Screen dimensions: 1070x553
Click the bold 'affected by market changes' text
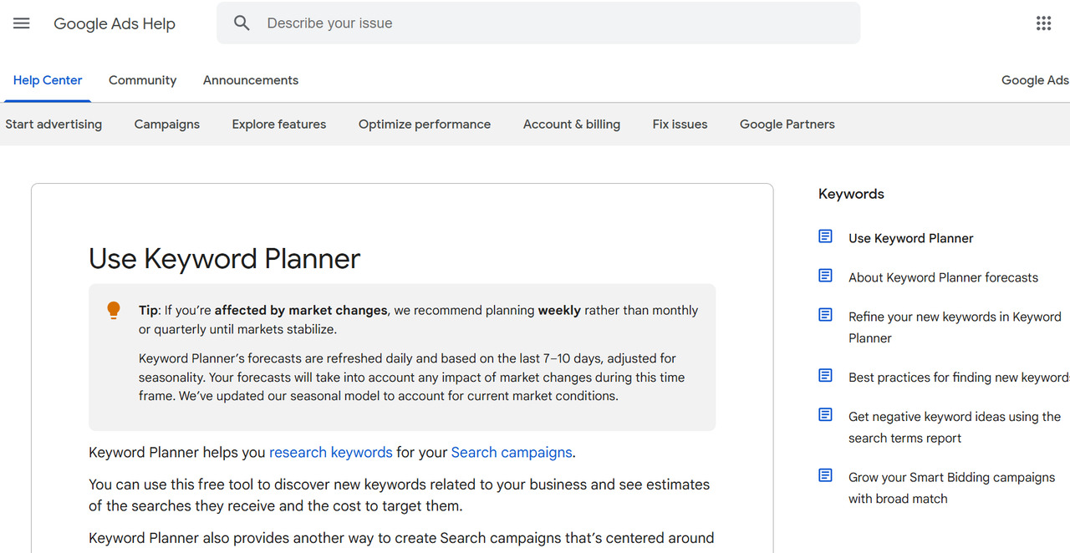pyautogui.click(x=301, y=310)
